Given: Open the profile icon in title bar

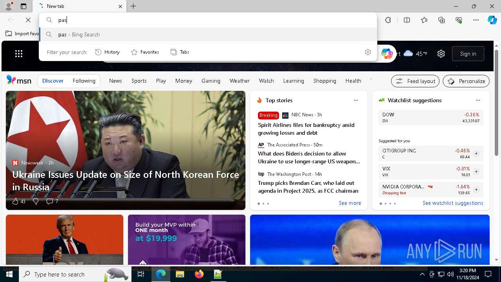Looking at the screenshot, I should [x=9, y=6].
